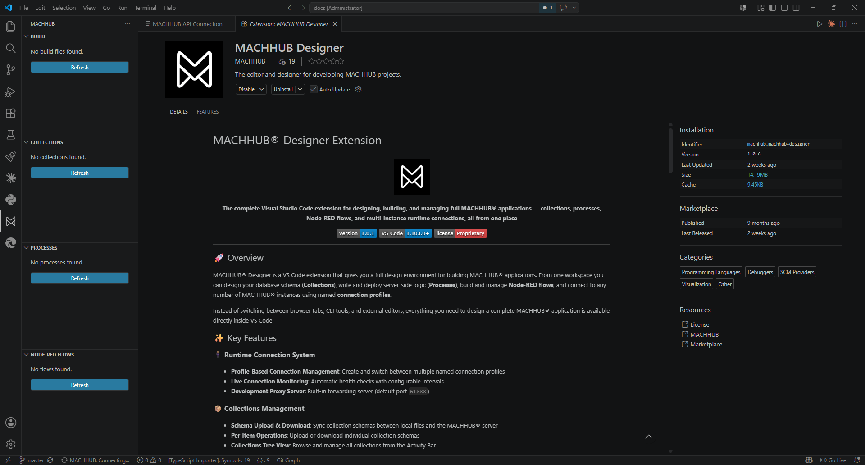This screenshot has height=465, width=865.
Task: Click the Uninstall button
Action: pyautogui.click(x=283, y=89)
